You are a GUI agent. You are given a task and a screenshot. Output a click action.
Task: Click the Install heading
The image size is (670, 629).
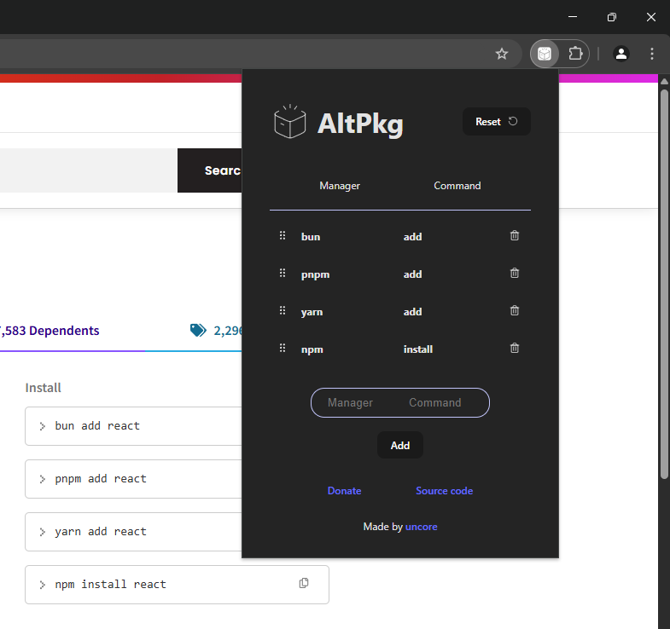(x=44, y=388)
